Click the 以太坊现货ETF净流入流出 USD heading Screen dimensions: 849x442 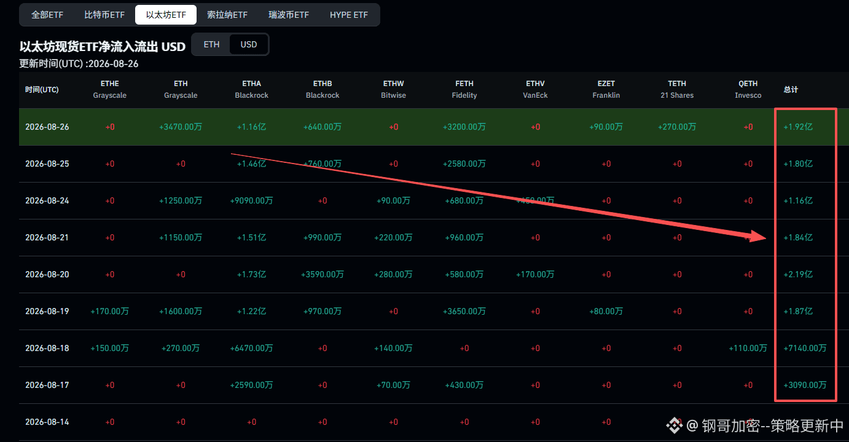103,47
